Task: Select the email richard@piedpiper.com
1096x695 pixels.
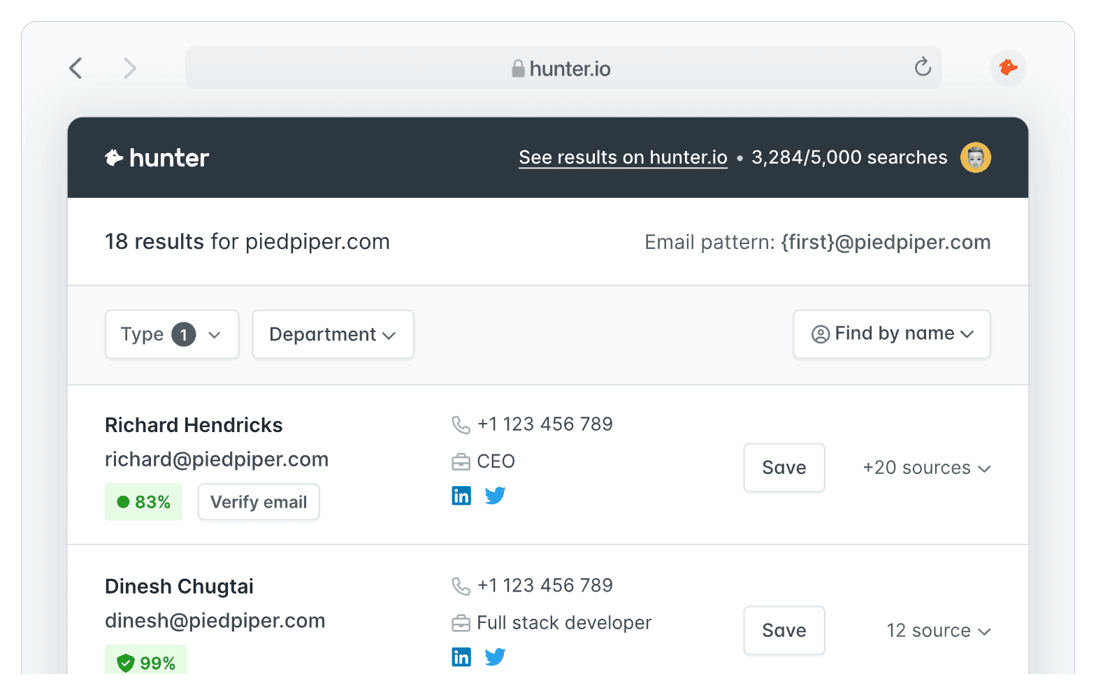Action: click(x=217, y=459)
